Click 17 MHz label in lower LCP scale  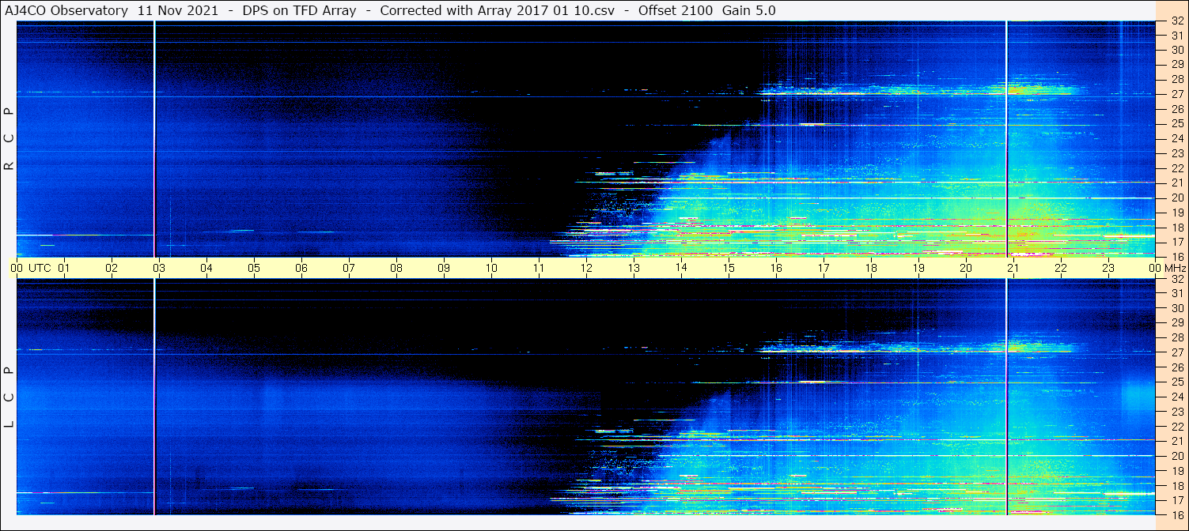point(1177,500)
